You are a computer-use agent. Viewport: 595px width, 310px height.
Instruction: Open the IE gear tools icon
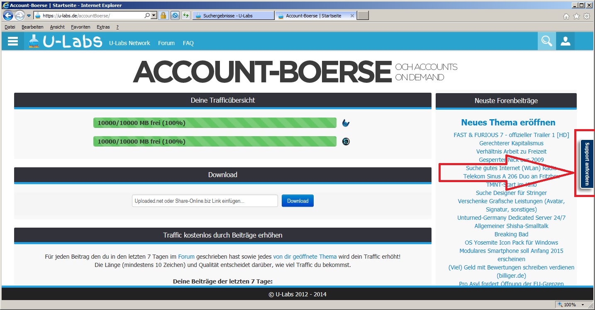click(586, 16)
